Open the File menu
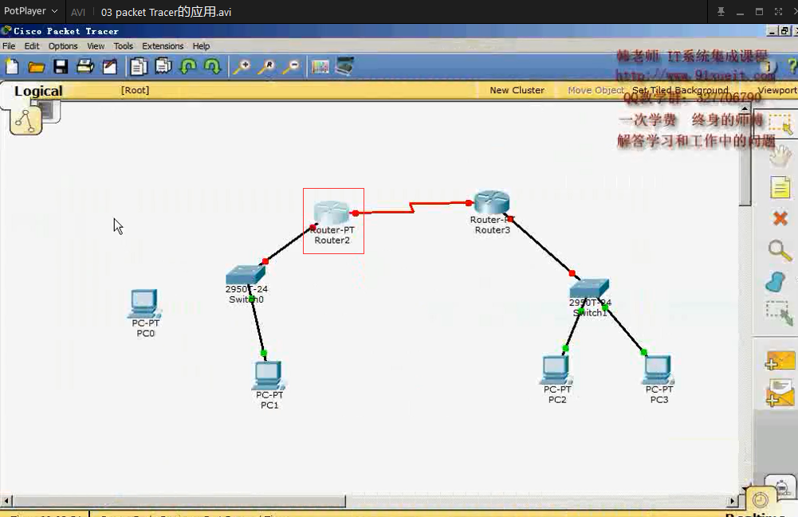This screenshot has width=798, height=517. pyautogui.click(x=9, y=46)
